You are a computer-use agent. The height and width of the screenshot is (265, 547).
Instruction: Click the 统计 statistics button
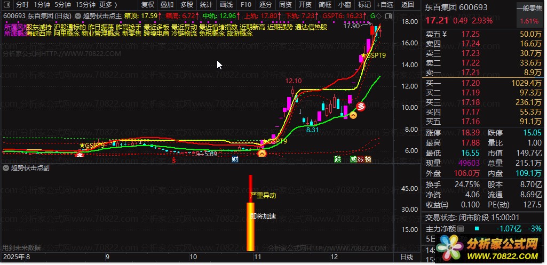coord(207,5)
